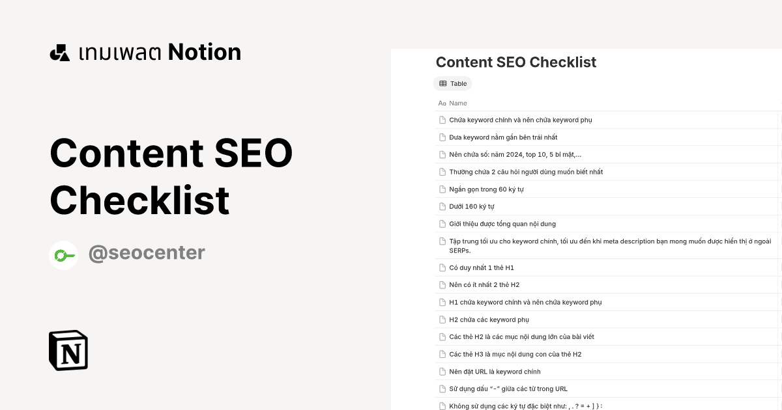The width and height of the screenshot is (782, 410).
Task: Click the page icon beside 'H2 chứa các keyword phụ'
Action: tap(441, 320)
